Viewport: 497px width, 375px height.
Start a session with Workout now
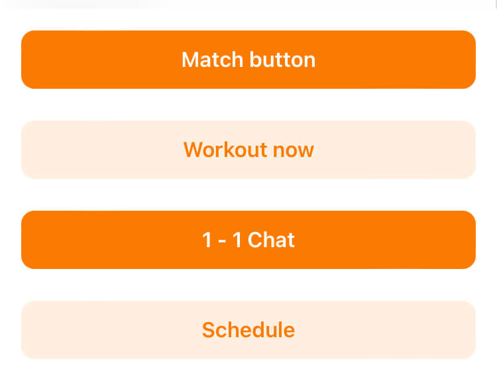[248, 150]
